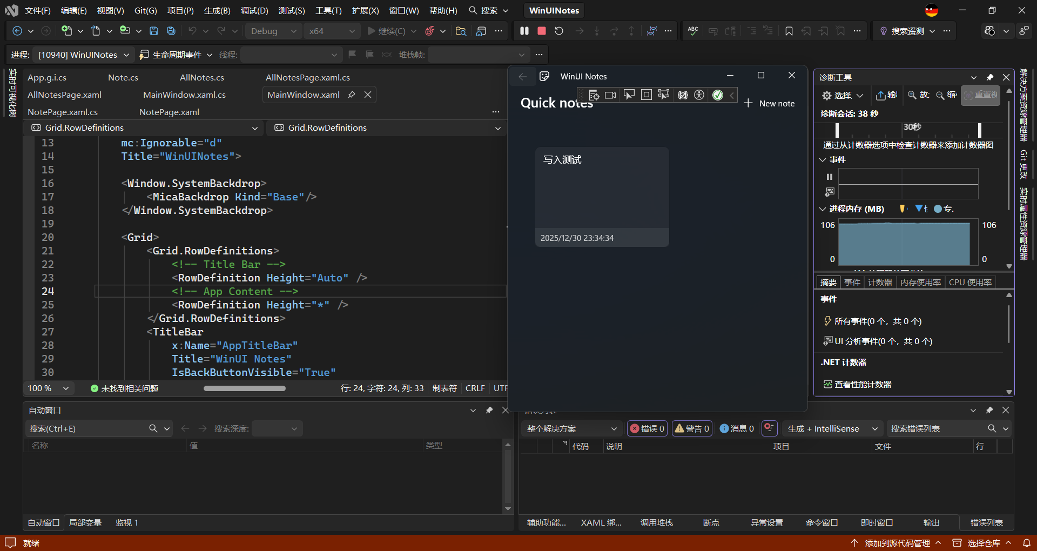The image size is (1037, 551).
Task: Click the Hot Reload flame icon
Action: click(x=429, y=31)
